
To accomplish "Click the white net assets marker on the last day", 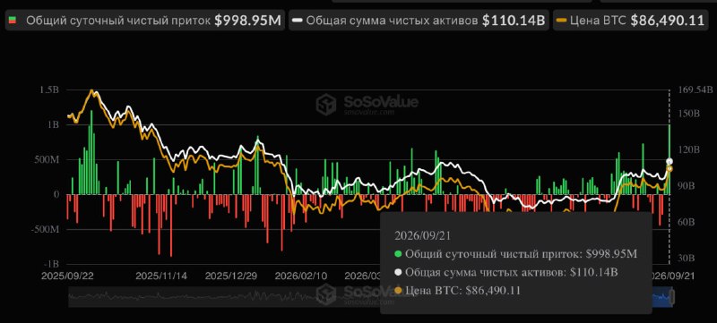I will click(x=669, y=161).
